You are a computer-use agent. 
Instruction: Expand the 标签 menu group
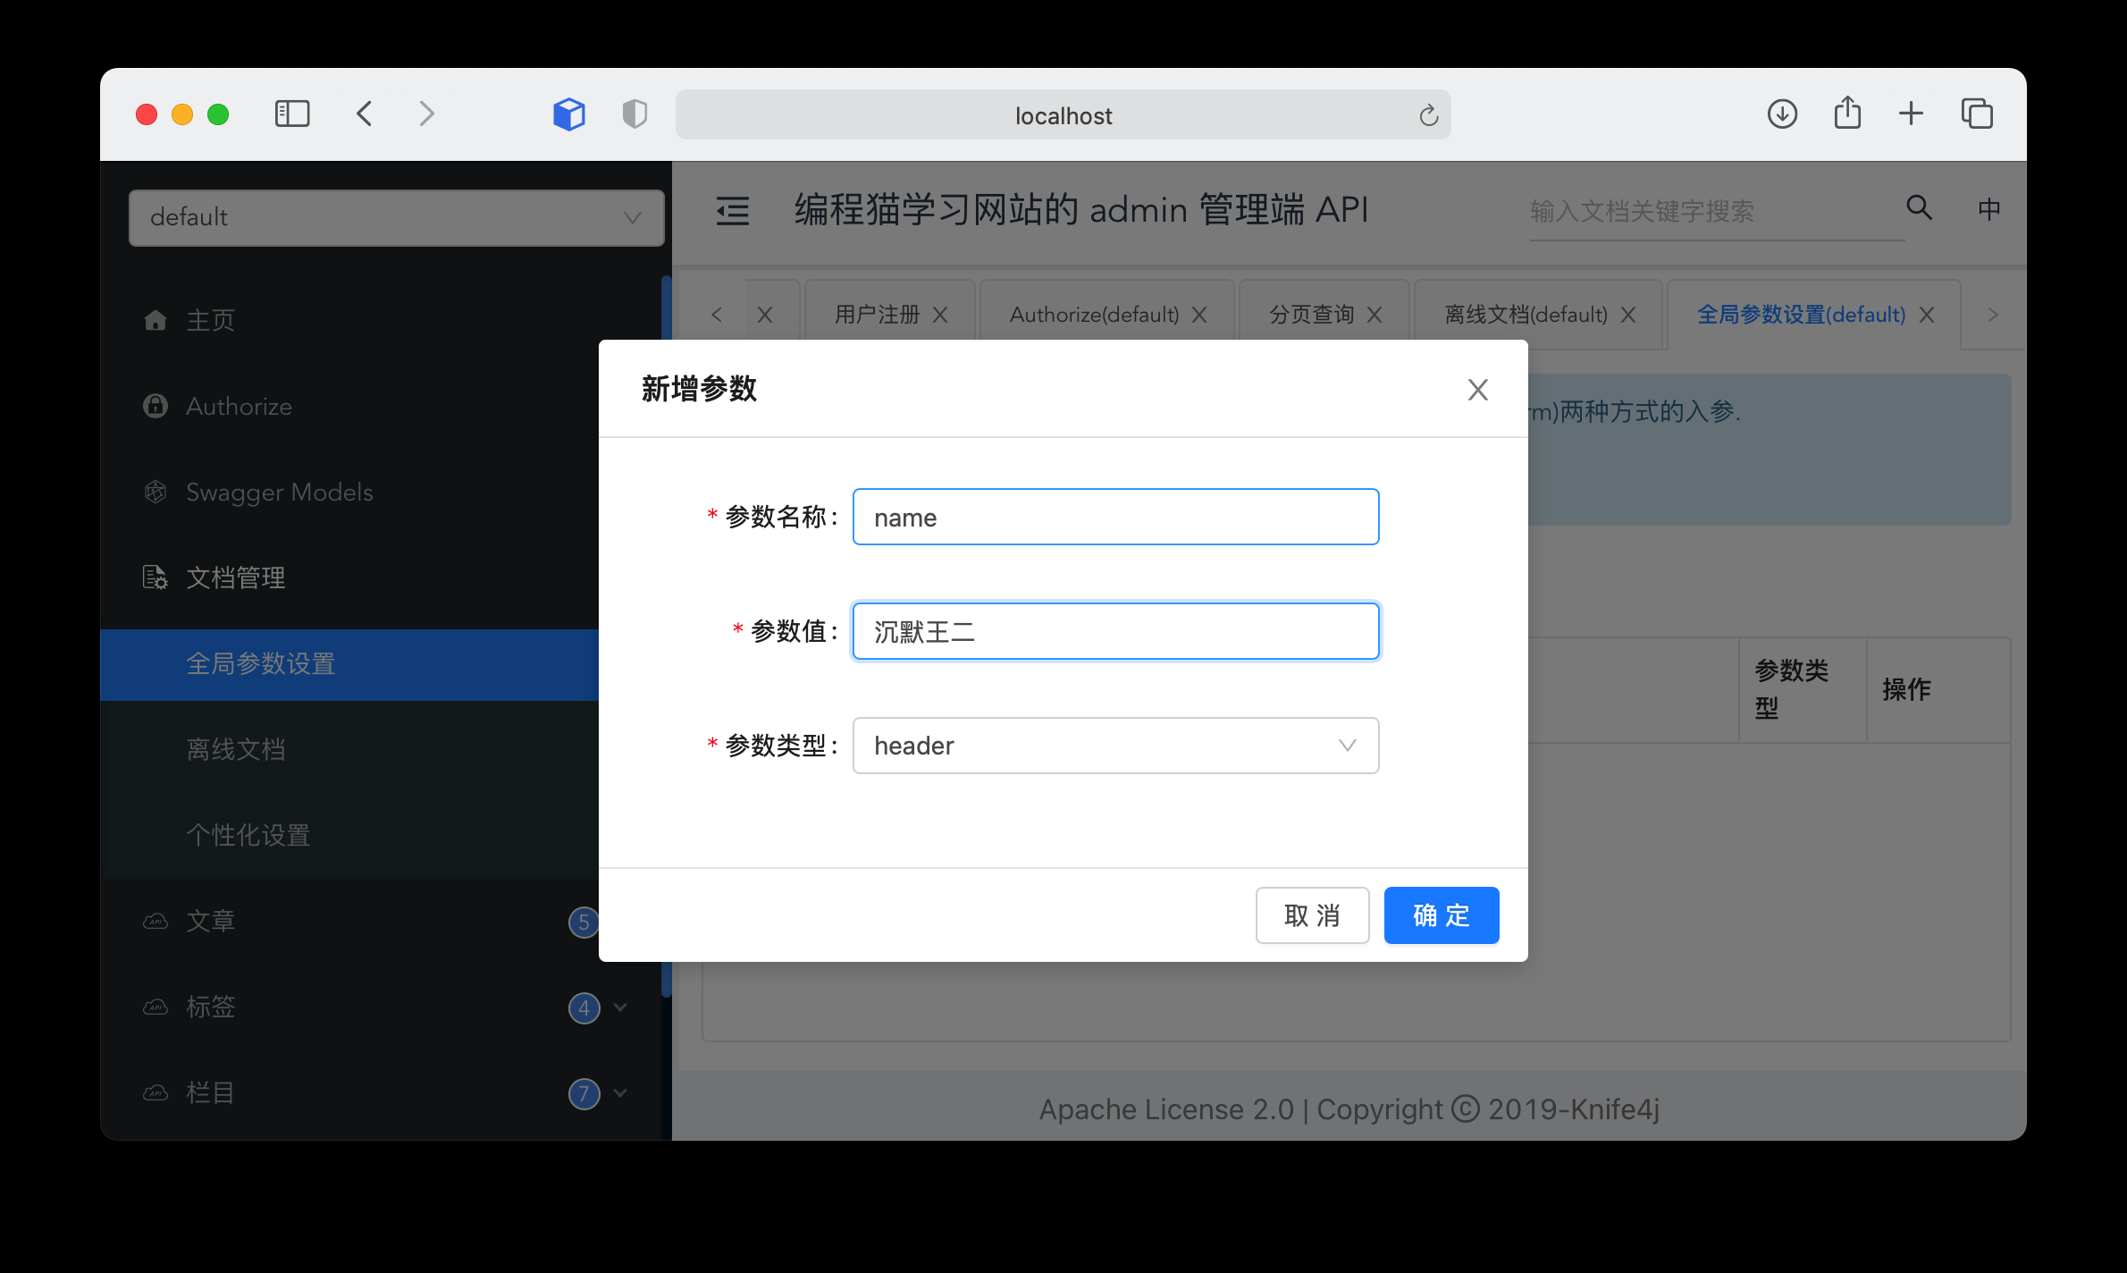[x=620, y=1007]
